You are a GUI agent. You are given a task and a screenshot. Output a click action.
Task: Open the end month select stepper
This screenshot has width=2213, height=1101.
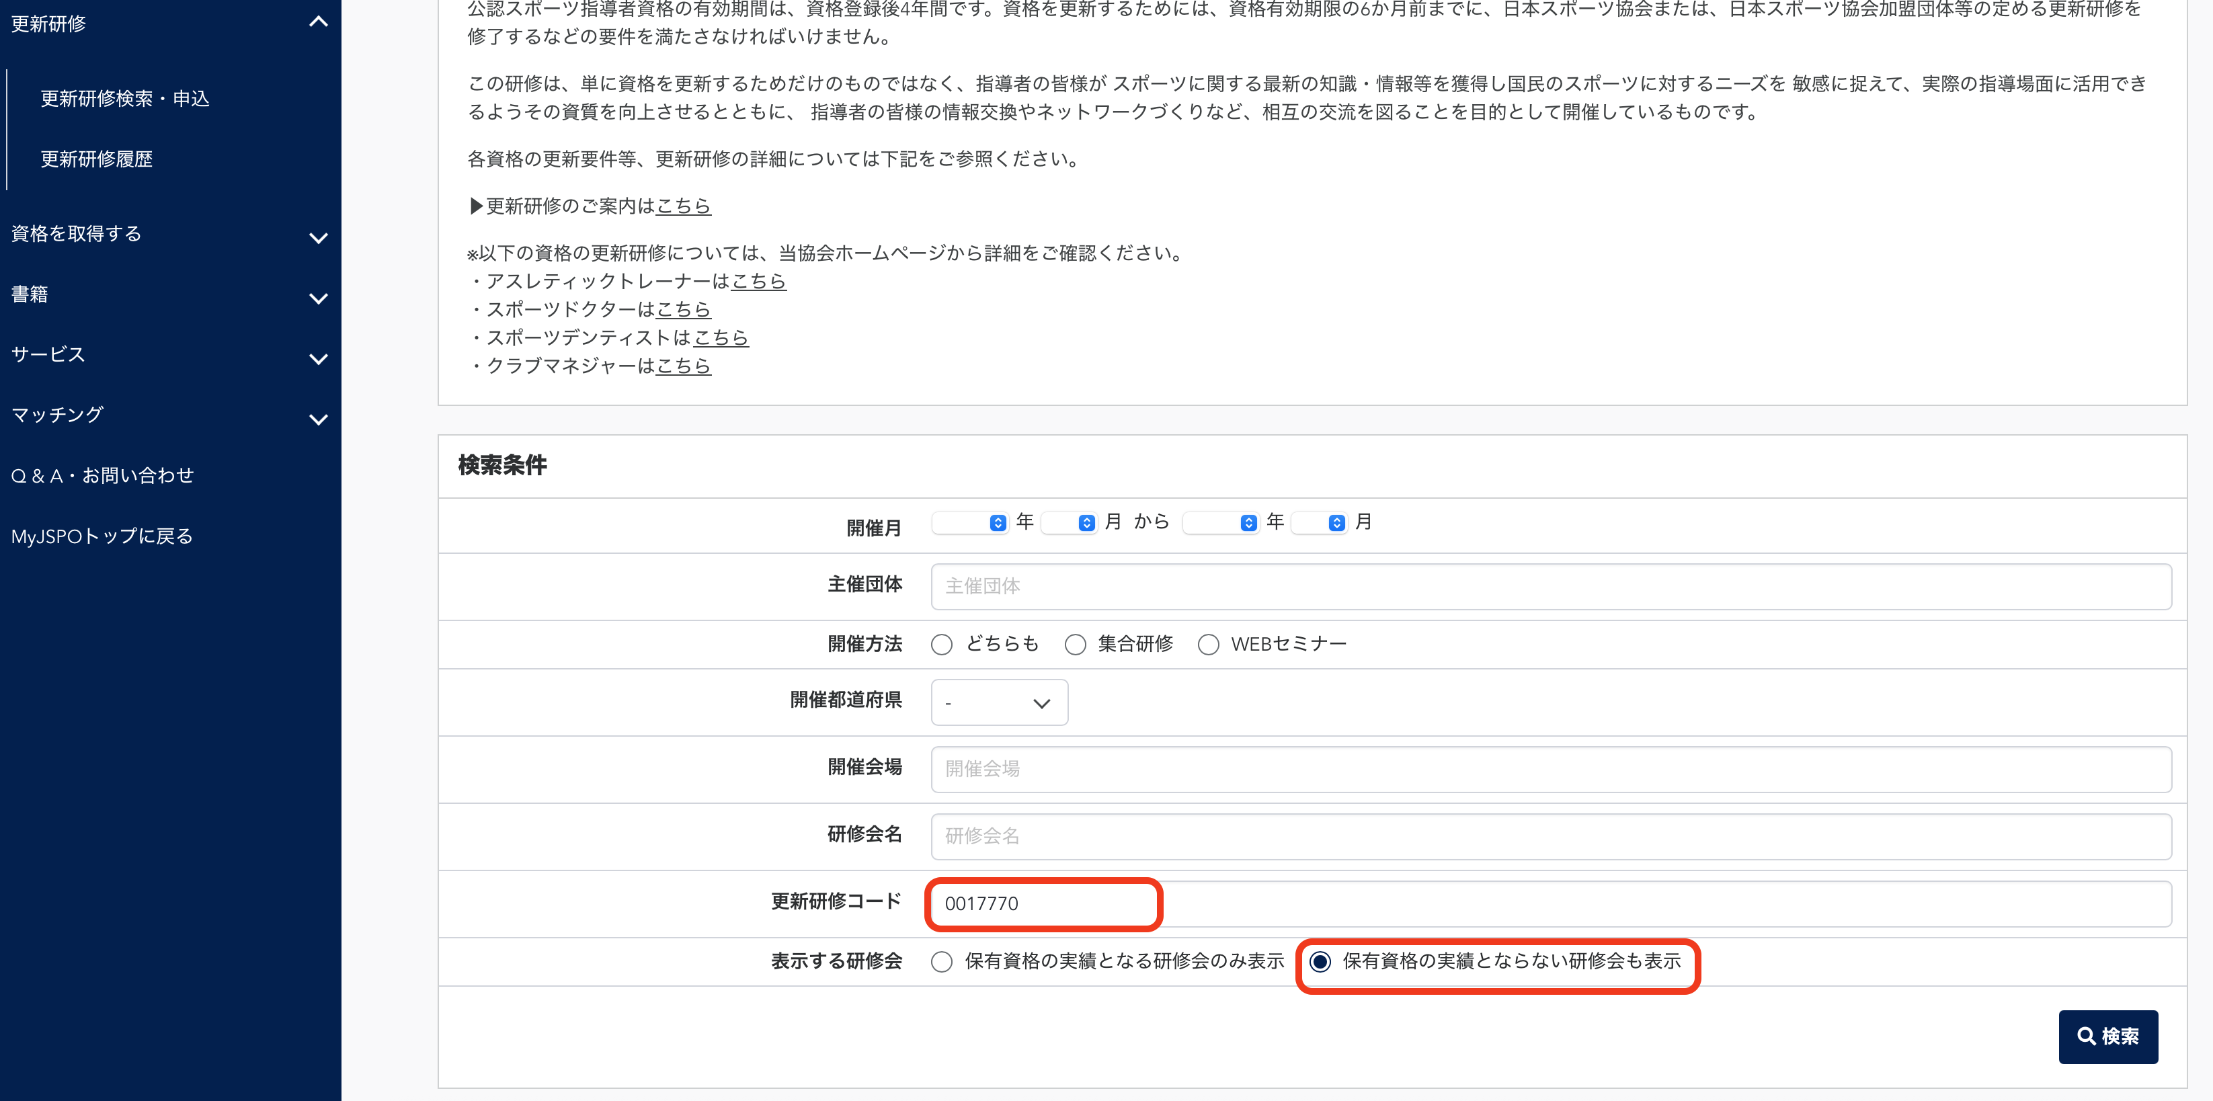click(1336, 522)
